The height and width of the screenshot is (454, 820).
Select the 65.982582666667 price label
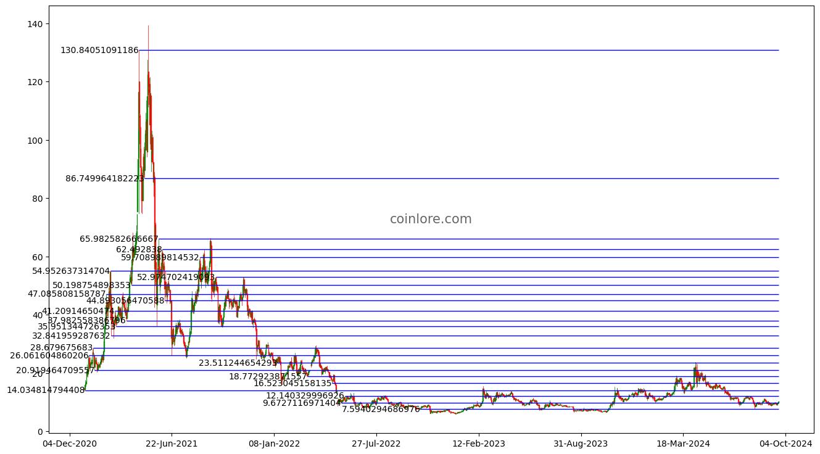119,239
